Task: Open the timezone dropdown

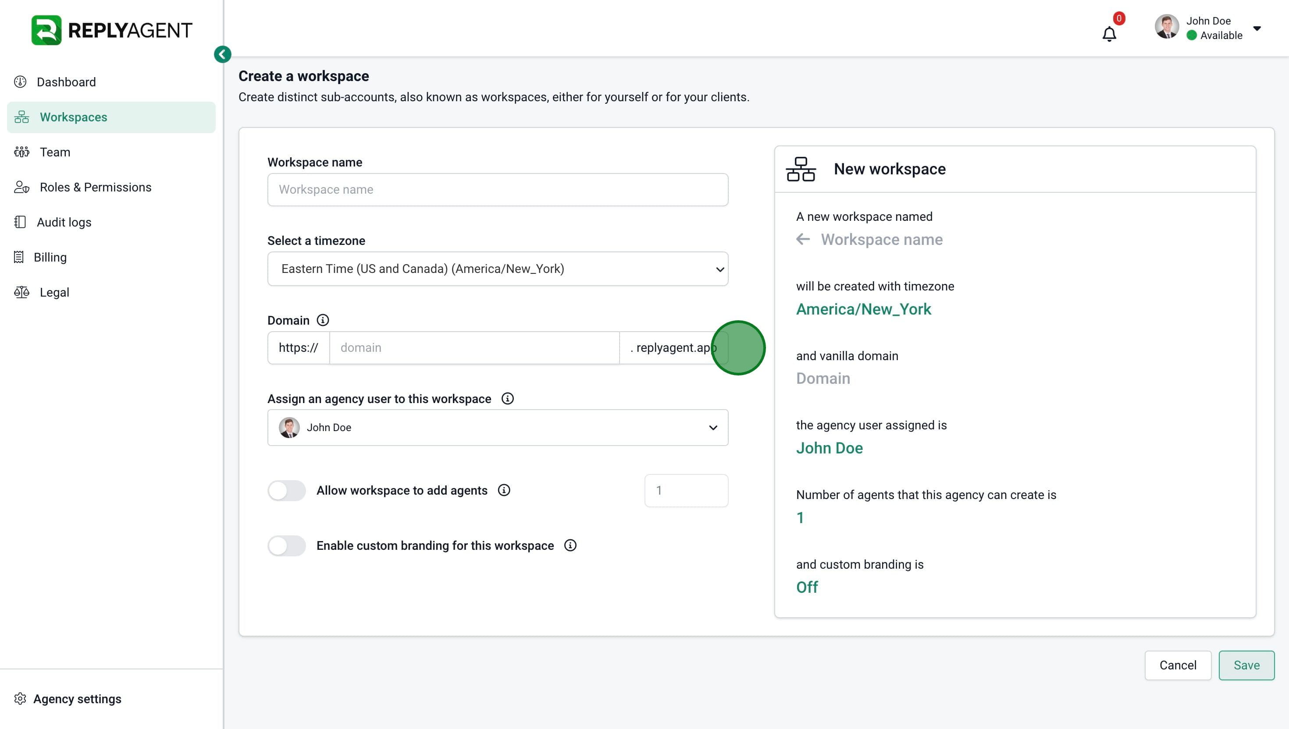Action: click(x=497, y=269)
